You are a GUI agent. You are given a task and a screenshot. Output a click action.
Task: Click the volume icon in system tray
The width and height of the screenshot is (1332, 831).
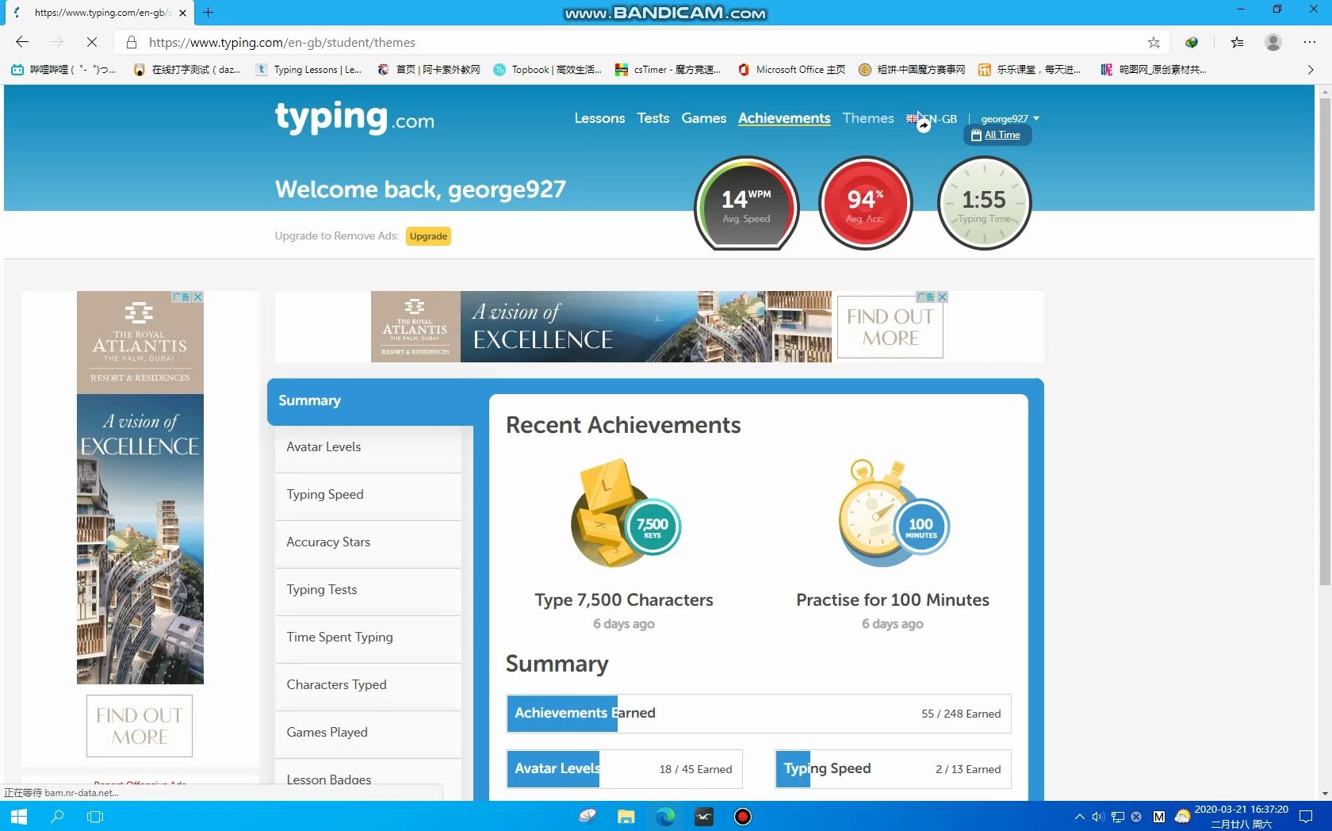tap(1098, 817)
